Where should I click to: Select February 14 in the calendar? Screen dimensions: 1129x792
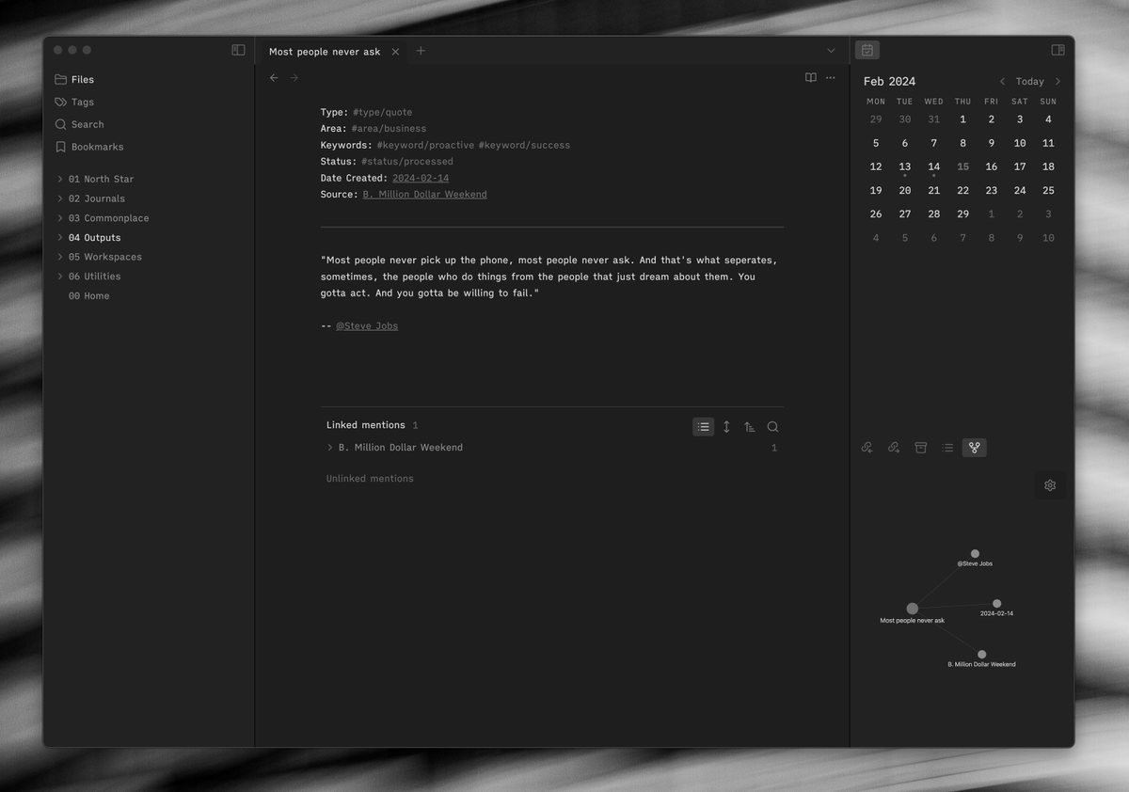tap(933, 166)
